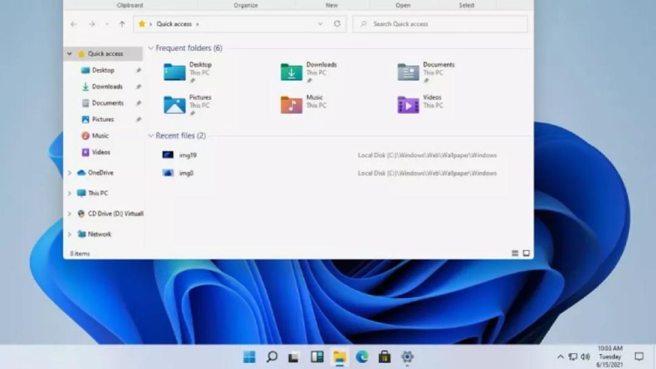Open Microsoft Store from the taskbar
656x369 pixels.
384,357
